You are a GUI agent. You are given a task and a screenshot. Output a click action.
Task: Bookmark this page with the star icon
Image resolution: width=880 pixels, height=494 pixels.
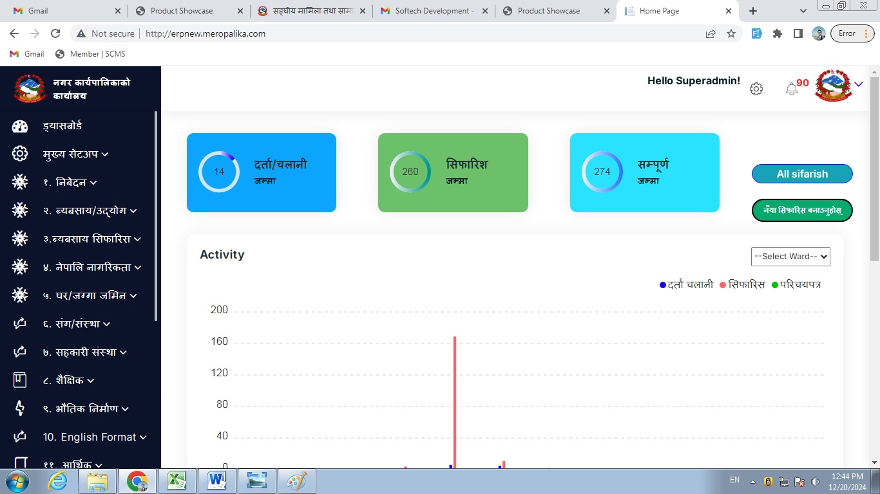(731, 33)
